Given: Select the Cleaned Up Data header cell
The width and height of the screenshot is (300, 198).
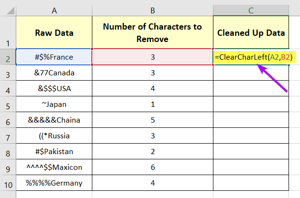Looking at the screenshot, I should [x=251, y=32].
